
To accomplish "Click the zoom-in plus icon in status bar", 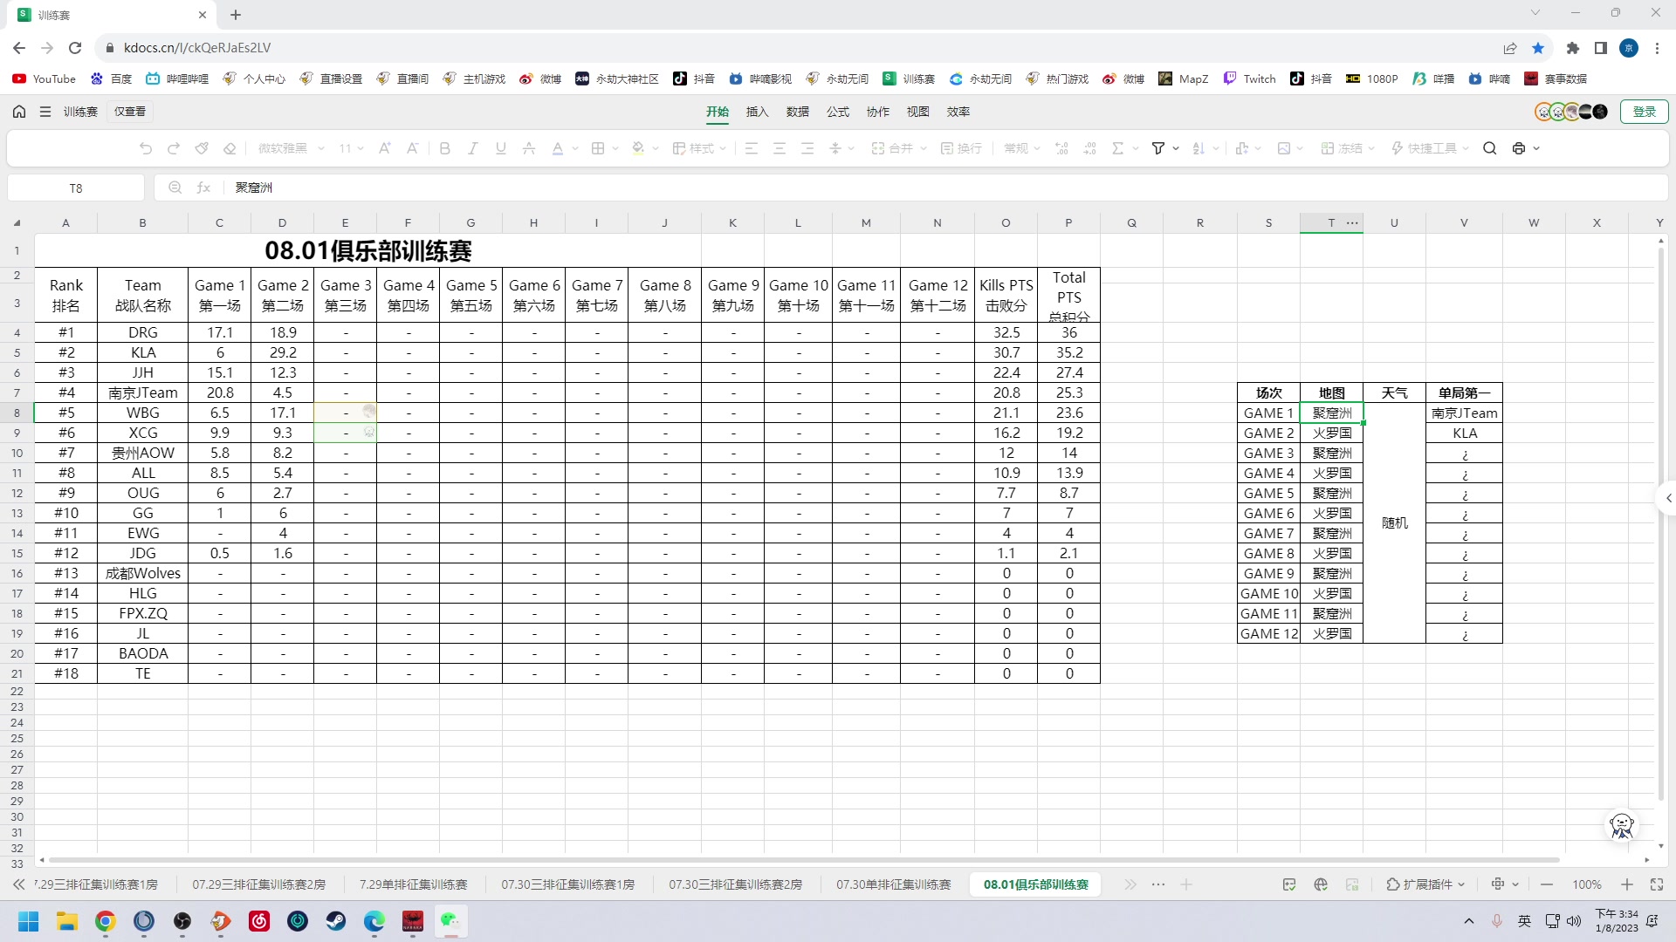I will pyautogui.click(x=1627, y=884).
